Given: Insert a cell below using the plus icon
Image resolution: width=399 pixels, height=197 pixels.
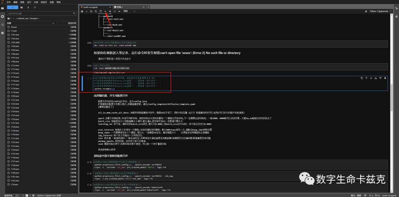Looking at the screenshot, I should pyautogui.click(x=86, y=11).
